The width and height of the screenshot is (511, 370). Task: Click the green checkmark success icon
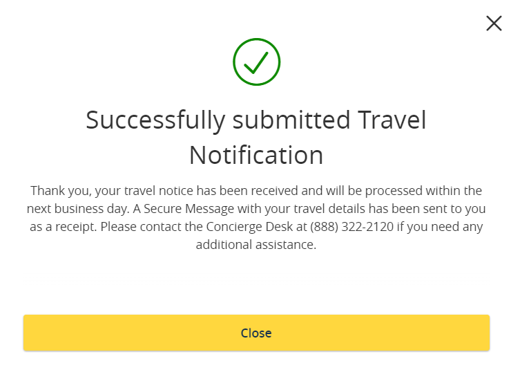coord(256,62)
